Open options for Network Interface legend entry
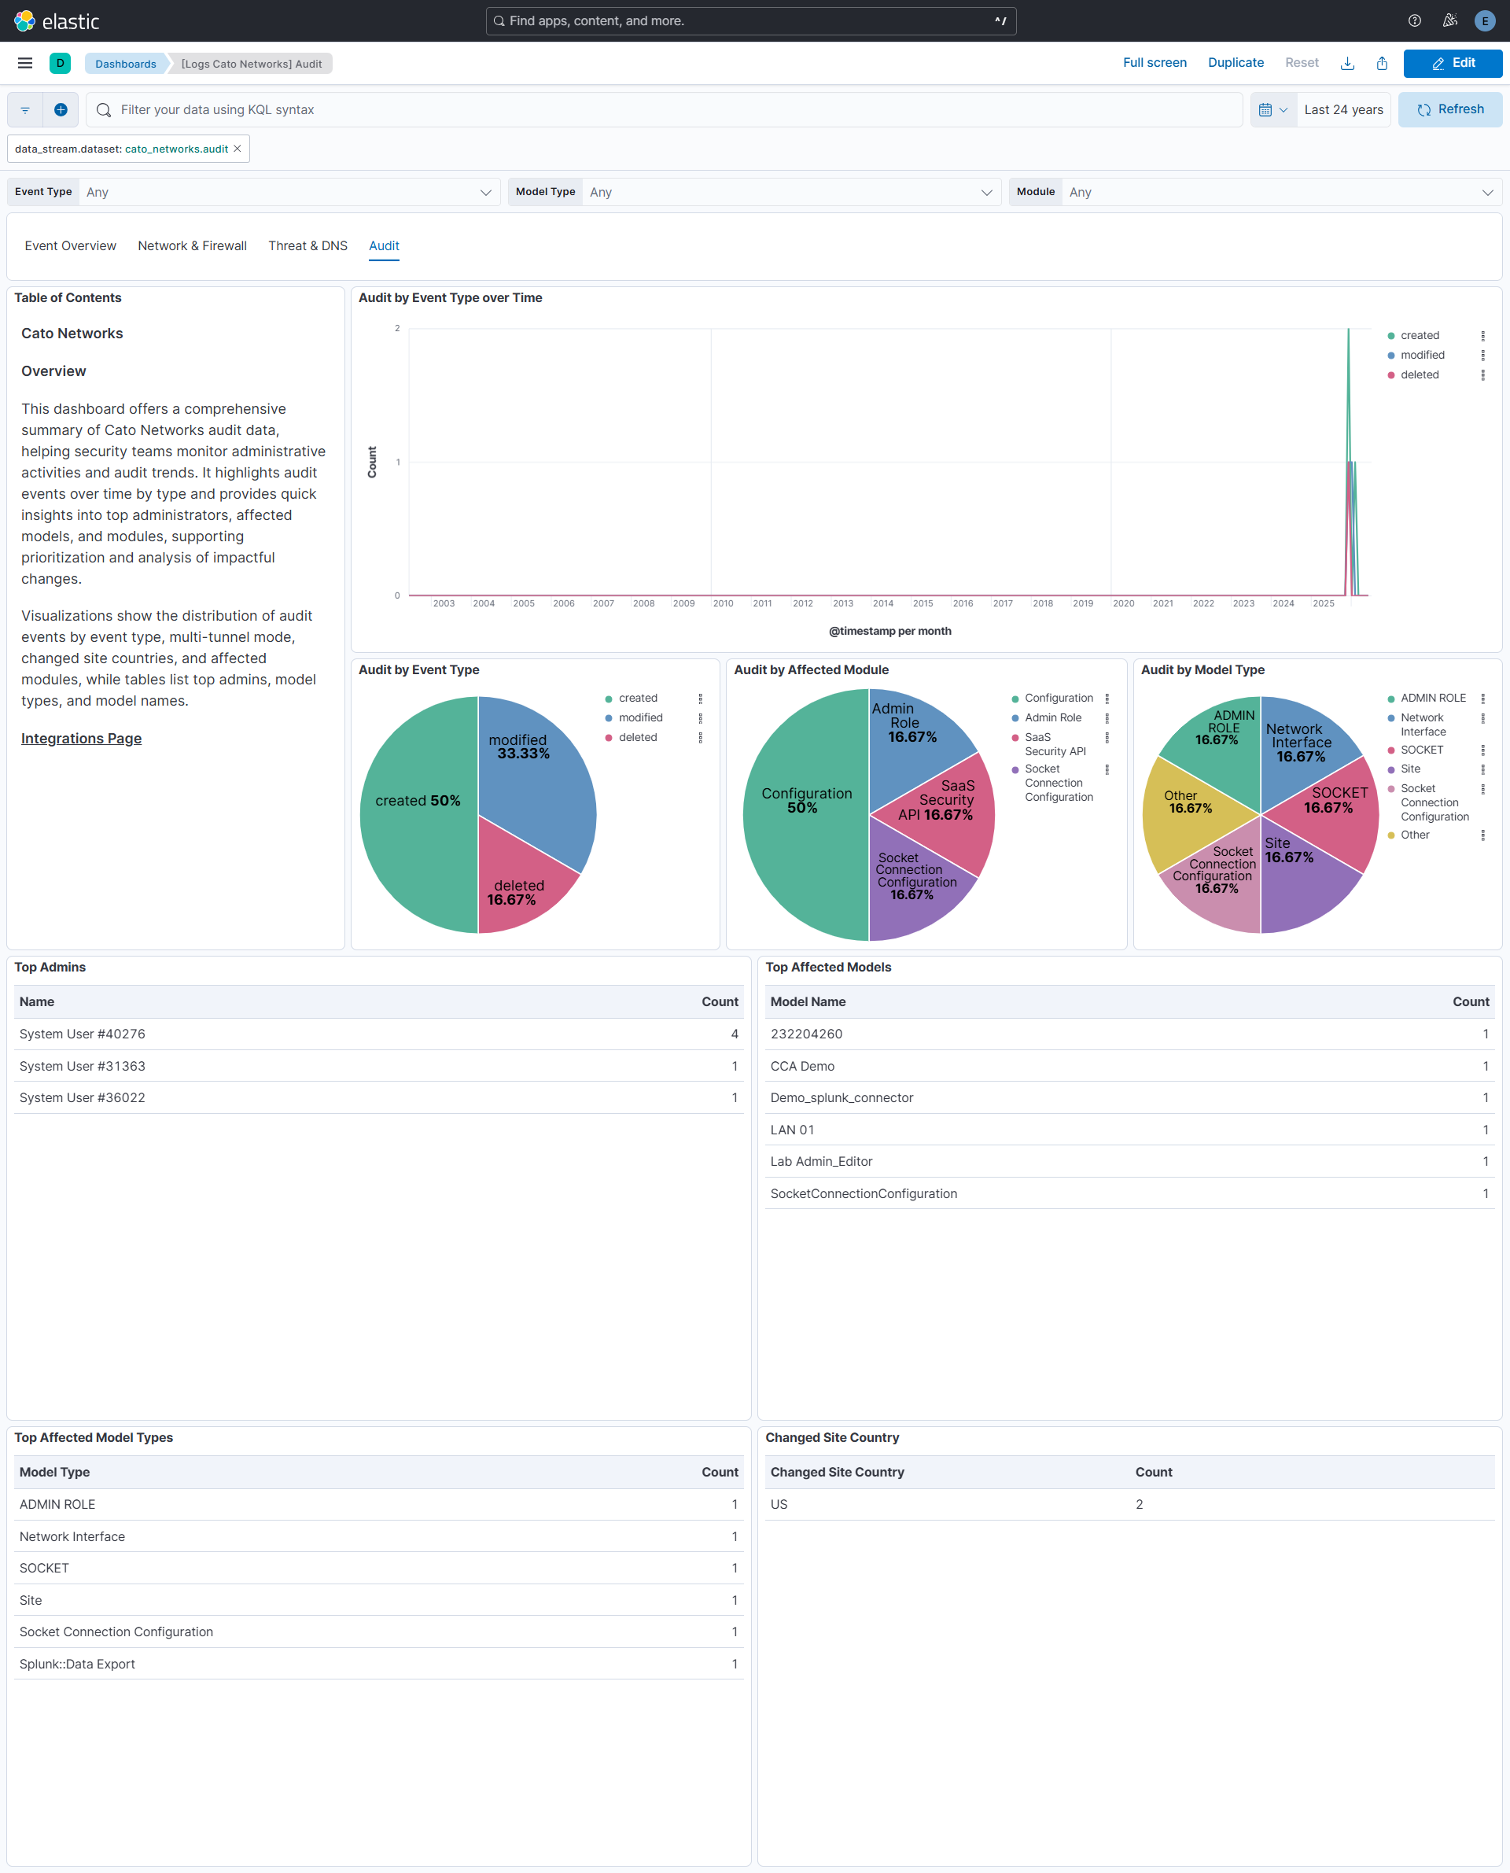 (1482, 717)
